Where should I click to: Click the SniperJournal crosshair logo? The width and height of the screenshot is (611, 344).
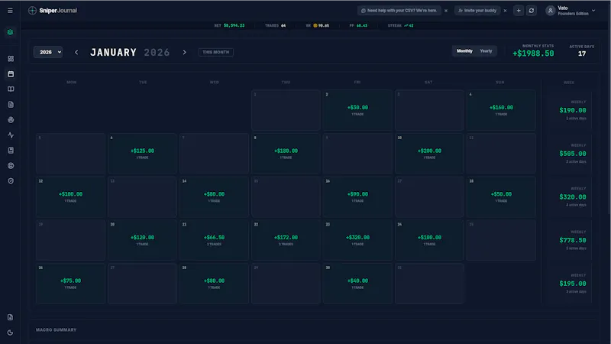pos(32,11)
